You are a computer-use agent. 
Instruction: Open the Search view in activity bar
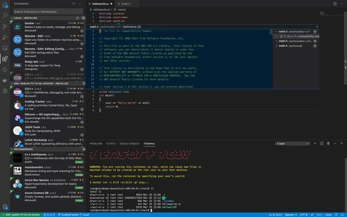click(5, 16)
